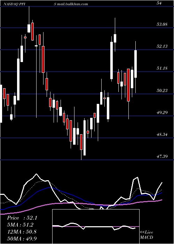
Task: Click inside the MACD inset chart
Action: (x=96, y=227)
